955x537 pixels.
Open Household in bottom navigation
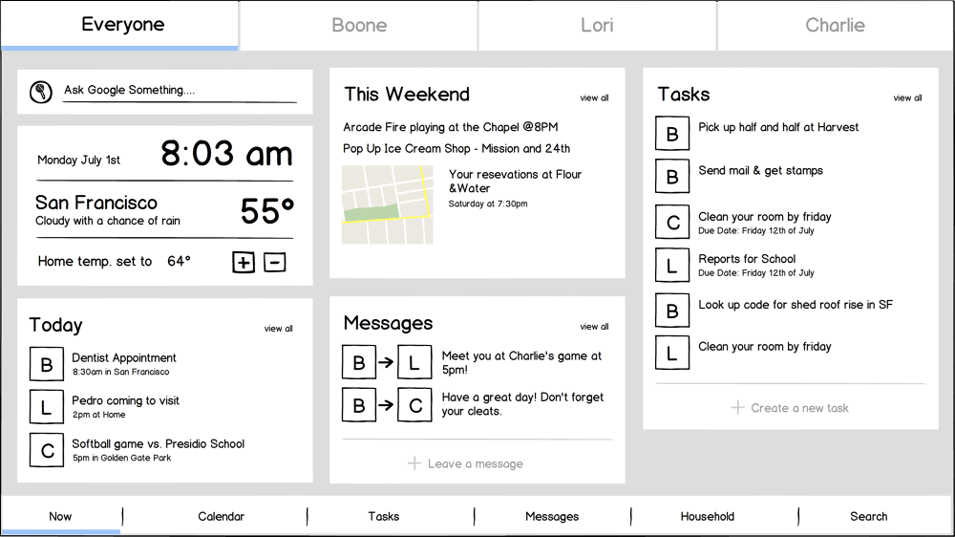(x=707, y=516)
